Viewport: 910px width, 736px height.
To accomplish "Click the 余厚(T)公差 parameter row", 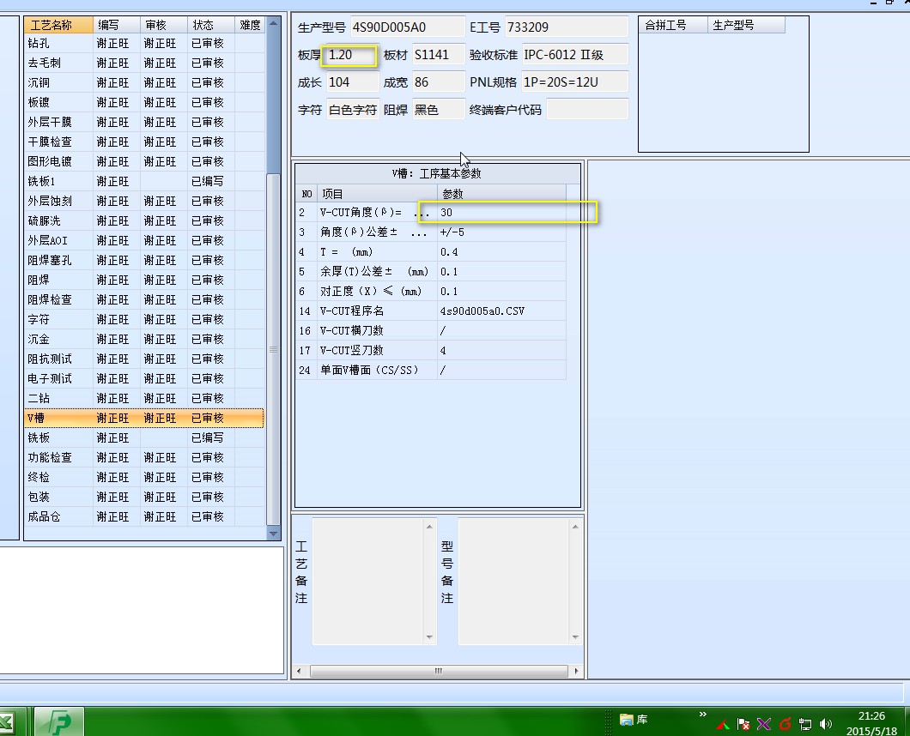I will (x=431, y=271).
